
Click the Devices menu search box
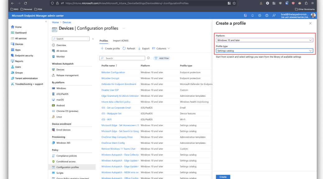click(71, 39)
